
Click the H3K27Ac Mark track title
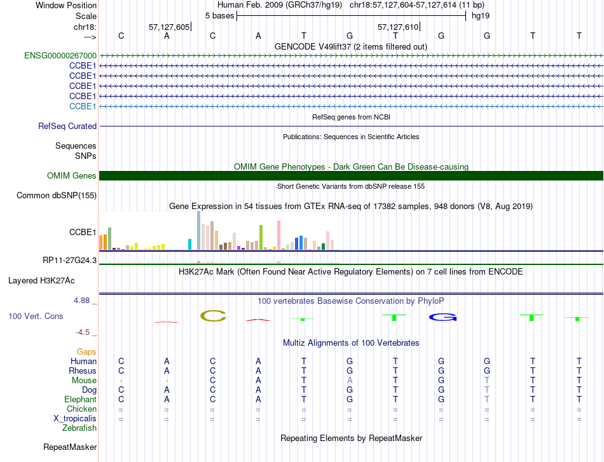pyautogui.click(x=351, y=272)
